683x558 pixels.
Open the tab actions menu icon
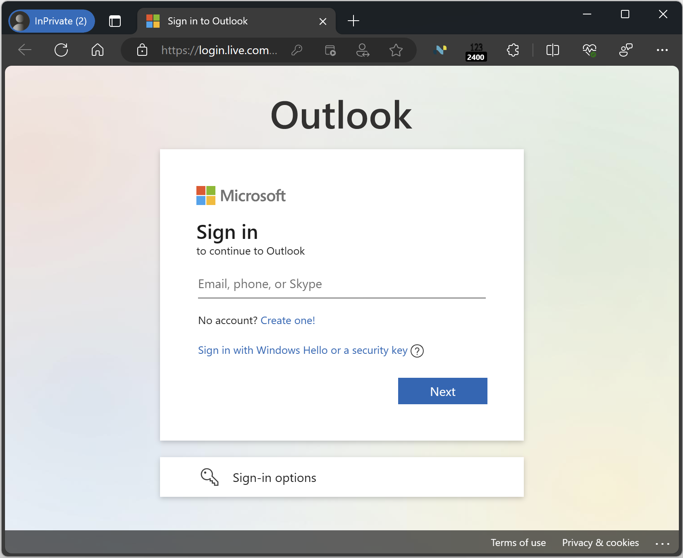point(115,21)
